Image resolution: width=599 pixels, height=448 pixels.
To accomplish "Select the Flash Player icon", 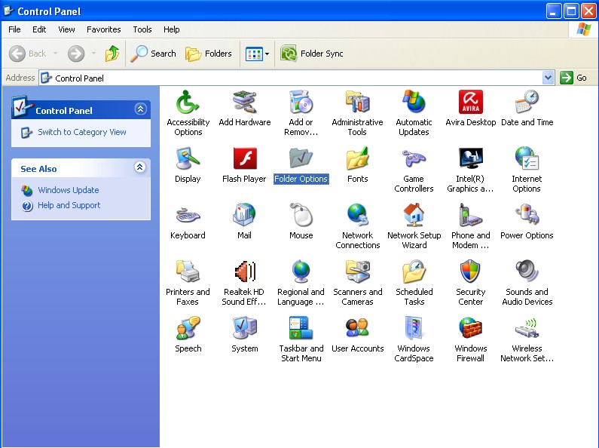I will tap(244, 158).
